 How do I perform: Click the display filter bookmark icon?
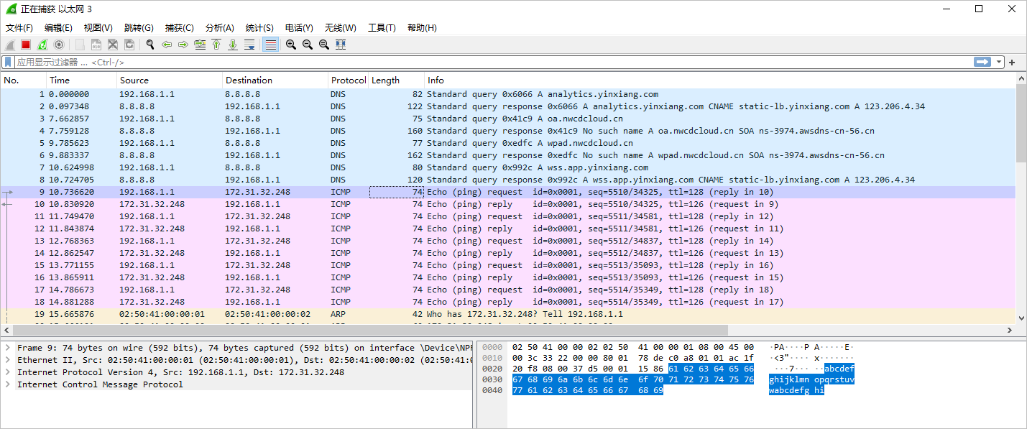(8, 63)
